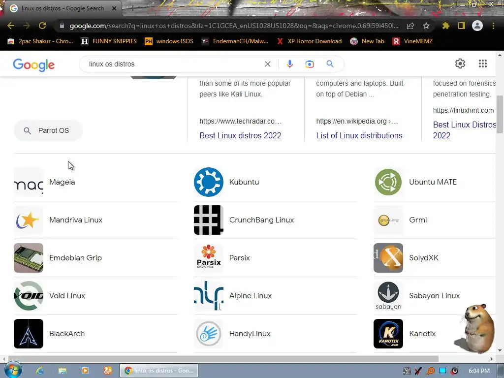Image resolution: width=504 pixels, height=378 pixels.
Task: Open the Mandriva Linux star logo
Action: (x=29, y=220)
